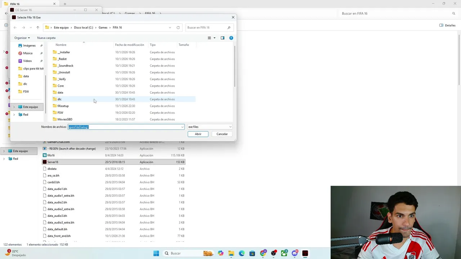Select Videos in dialog sidebar
Image resolution: width=461 pixels, height=259 pixels.
[27, 61]
